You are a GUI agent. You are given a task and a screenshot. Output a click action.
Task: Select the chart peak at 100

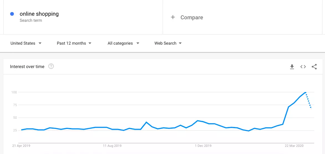pos(305,92)
